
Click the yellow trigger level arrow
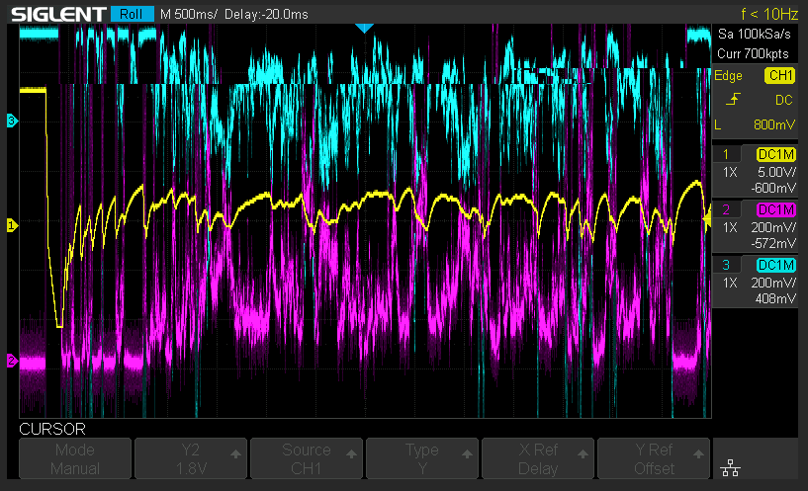707,219
